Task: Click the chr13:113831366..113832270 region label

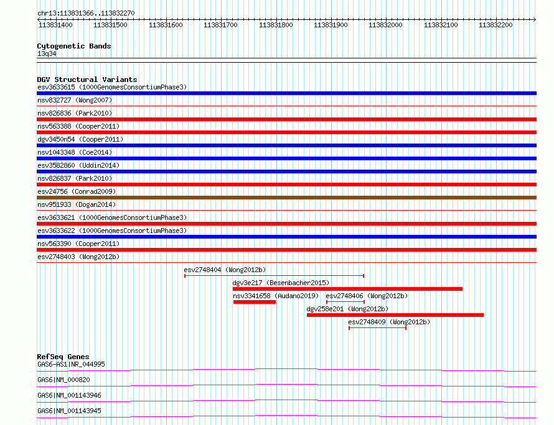Action: (x=86, y=14)
